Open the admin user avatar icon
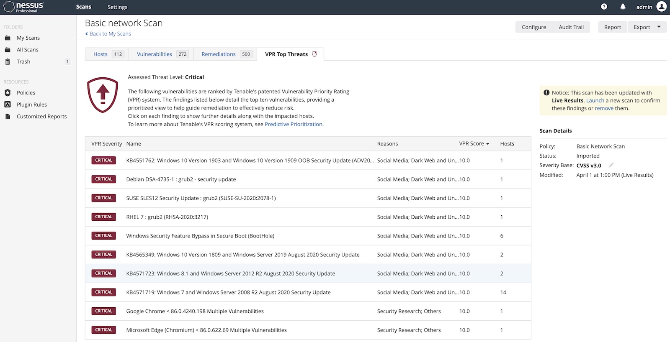Image resolution: width=670 pixels, height=342 pixels. [661, 7]
